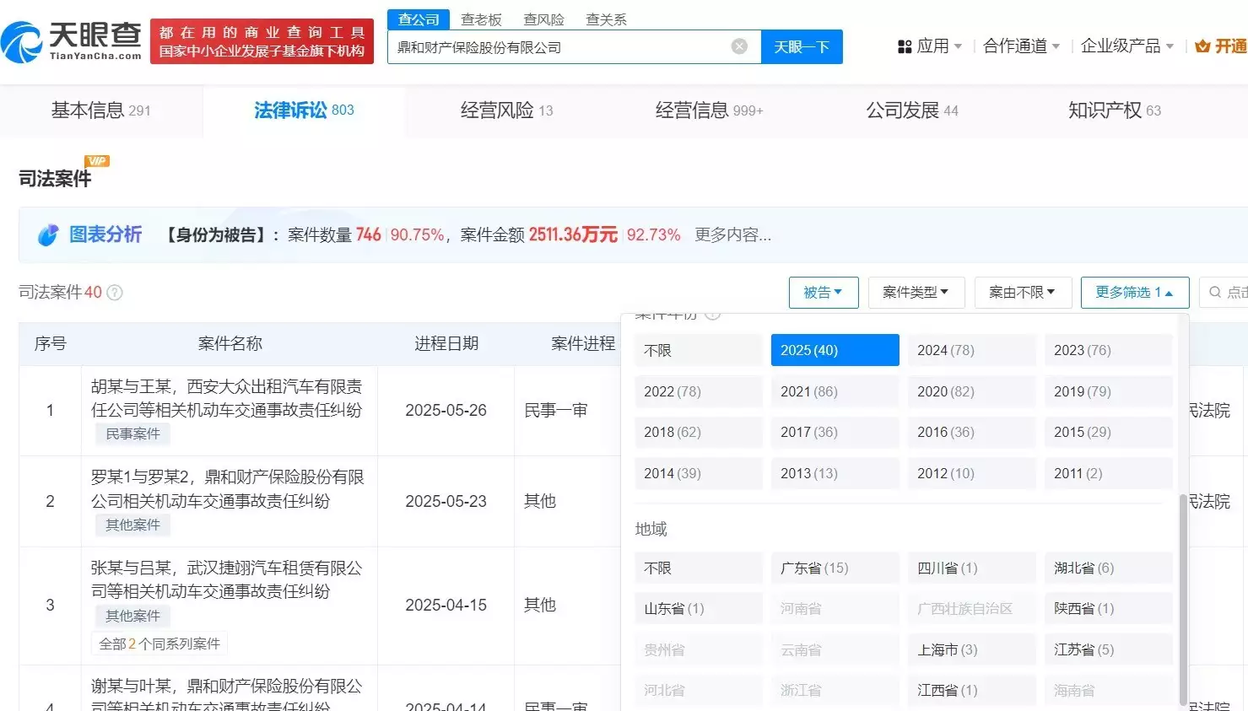Open the 被告 identity filter dropdown
1248x711 pixels.
[x=824, y=293]
